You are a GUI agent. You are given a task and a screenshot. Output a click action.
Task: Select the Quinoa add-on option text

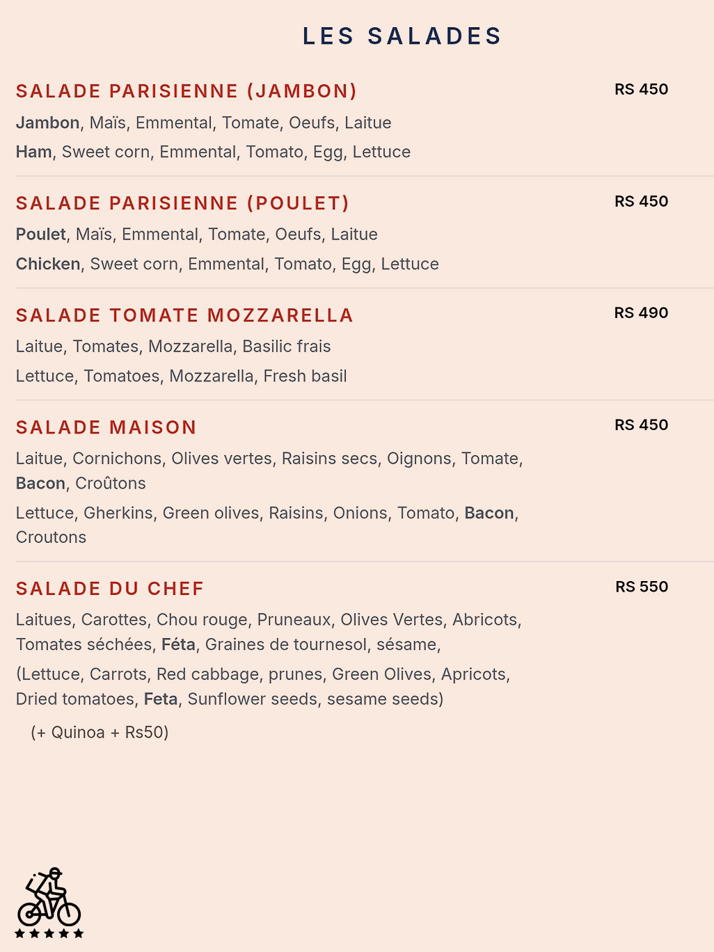[100, 732]
